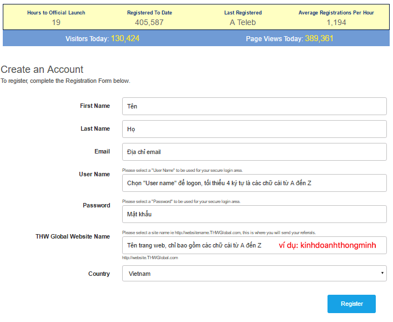393x322 pixels.
Task: Select the Email input field
Action: tap(254, 152)
